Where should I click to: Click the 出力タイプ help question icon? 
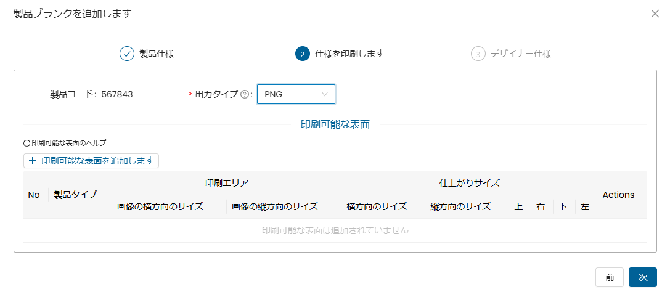tap(245, 94)
